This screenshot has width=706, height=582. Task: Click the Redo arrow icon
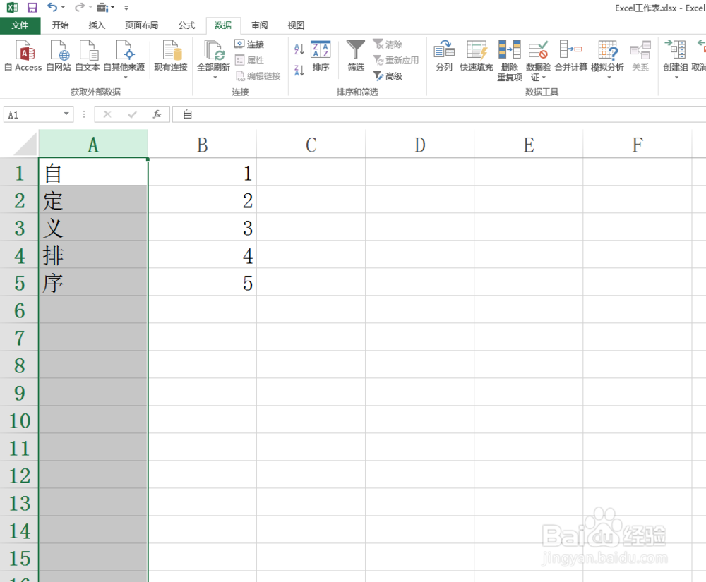(79, 7)
